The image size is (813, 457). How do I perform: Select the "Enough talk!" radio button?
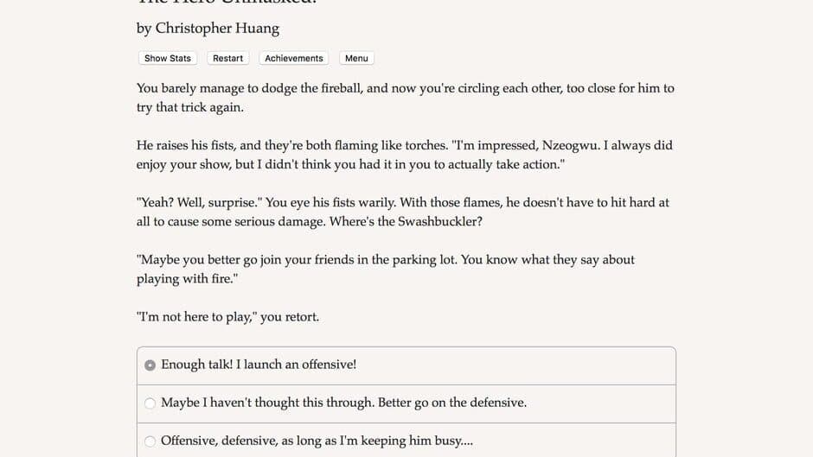(150, 365)
